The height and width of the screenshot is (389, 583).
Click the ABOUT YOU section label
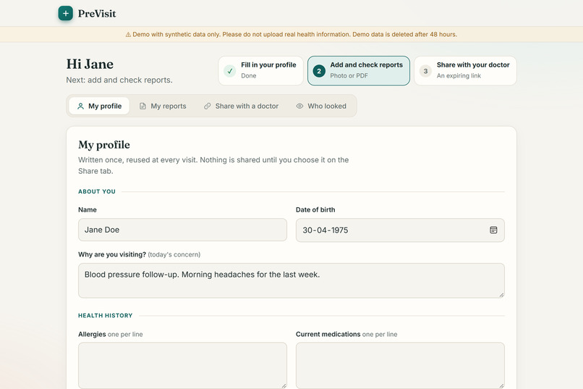click(97, 191)
